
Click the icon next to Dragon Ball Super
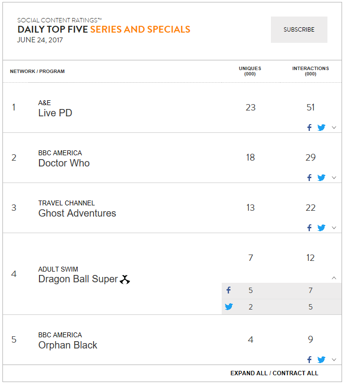(125, 279)
